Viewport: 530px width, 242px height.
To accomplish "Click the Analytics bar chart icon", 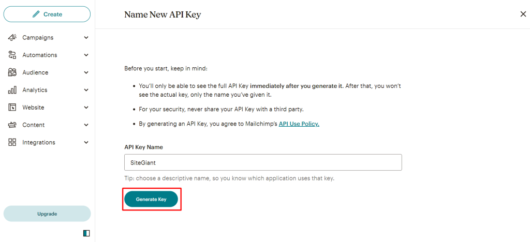I will [x=12, y=90].
